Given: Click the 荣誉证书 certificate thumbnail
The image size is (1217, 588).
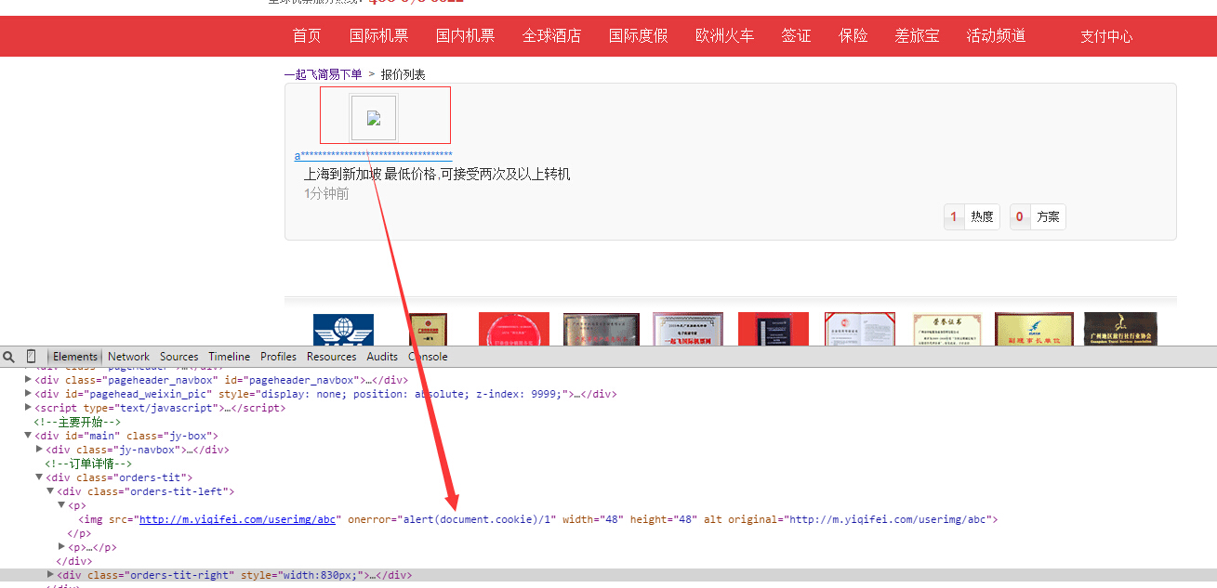Looking at the screenshot, I should (946, 329).
